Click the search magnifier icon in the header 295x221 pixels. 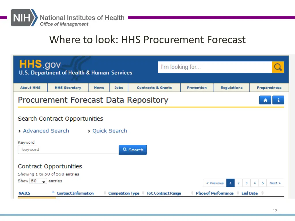coord(277,67)
